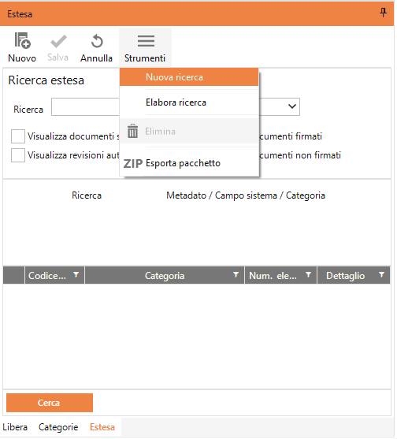Click the orange Cerca button
Viewport: 397px width, 439px height.
pyautogui.click(x=50, y=403)
